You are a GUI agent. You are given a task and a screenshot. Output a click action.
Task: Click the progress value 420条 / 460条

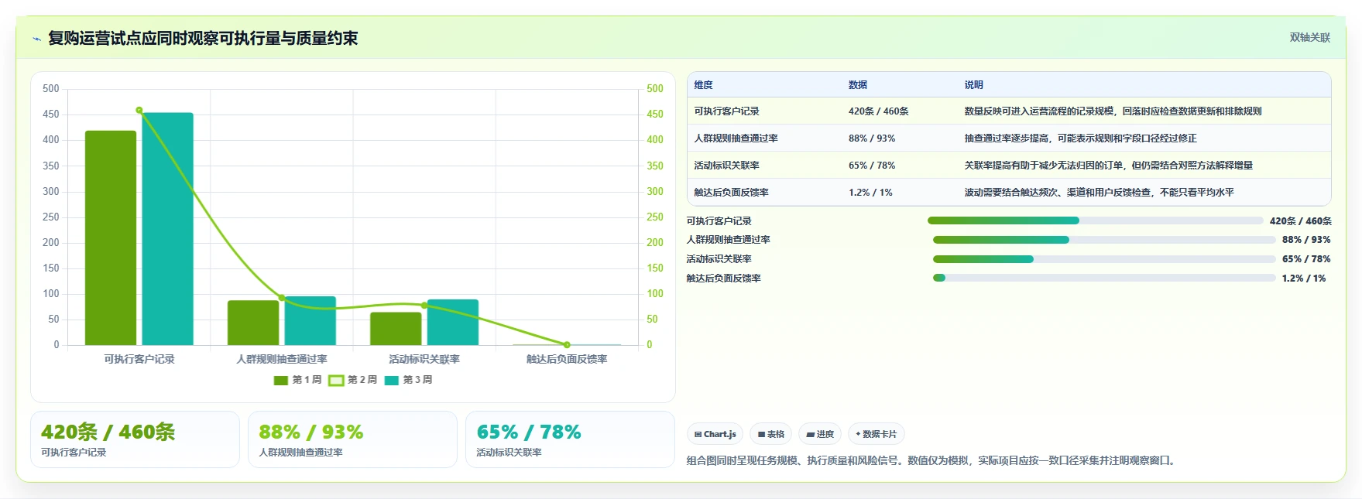(x=1301, y=221)
